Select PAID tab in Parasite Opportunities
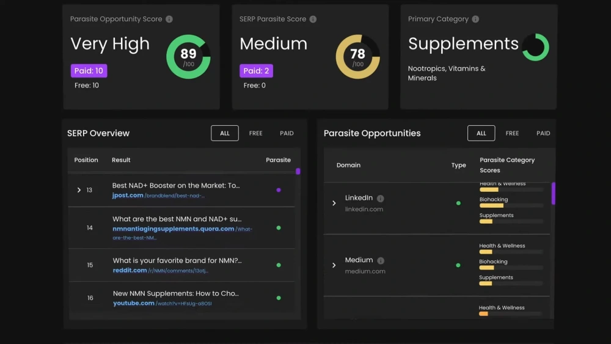The height and width of the screenshot is (344, 611). (543, 133)
